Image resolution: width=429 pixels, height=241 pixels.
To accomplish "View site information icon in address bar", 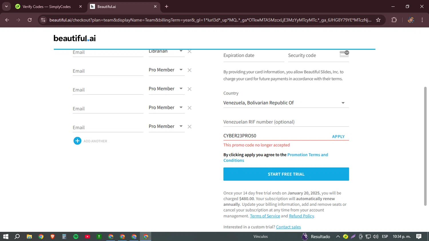I will pos(43,20).
